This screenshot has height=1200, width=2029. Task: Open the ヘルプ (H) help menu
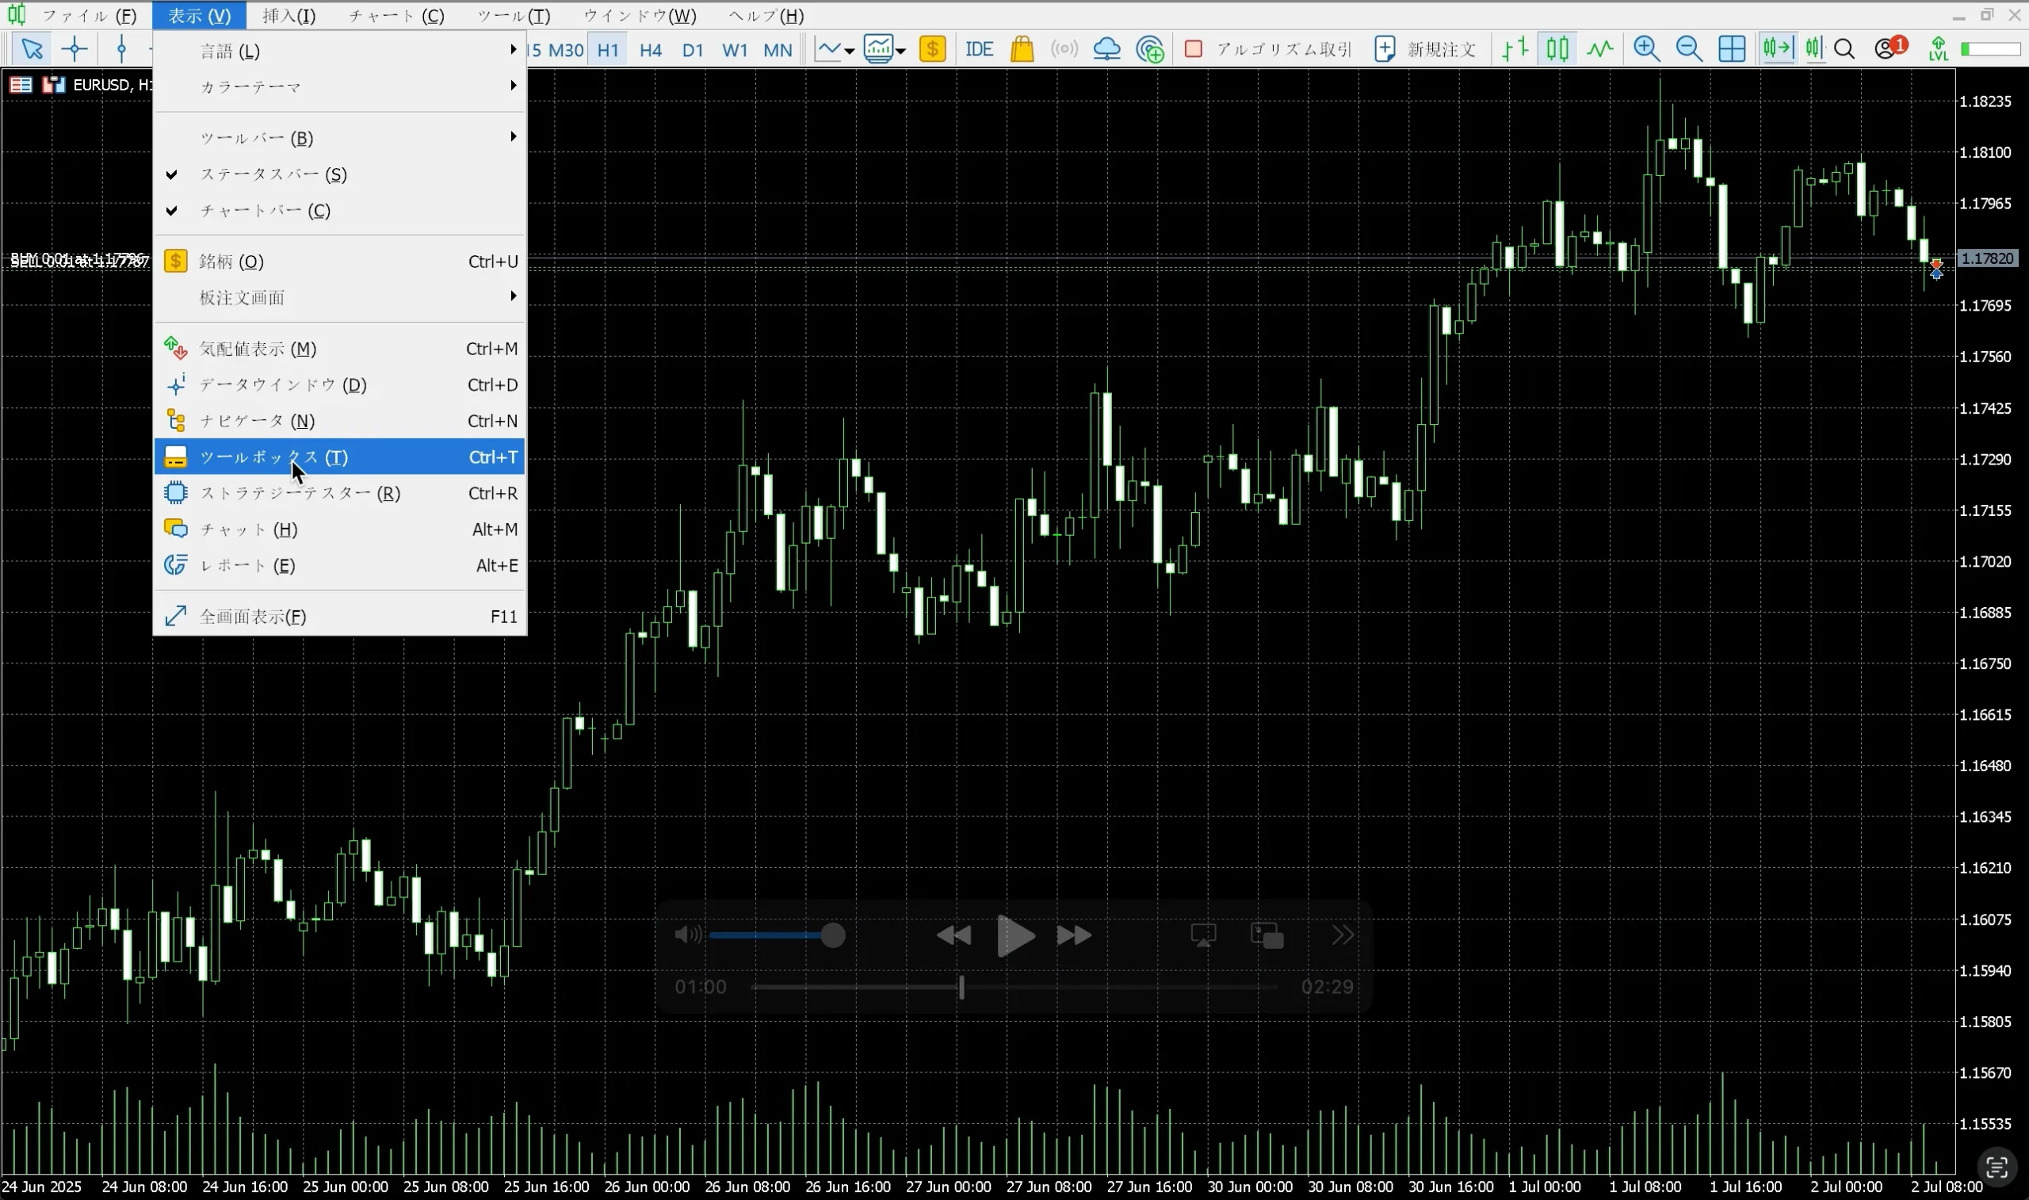(x=766, y=15)
